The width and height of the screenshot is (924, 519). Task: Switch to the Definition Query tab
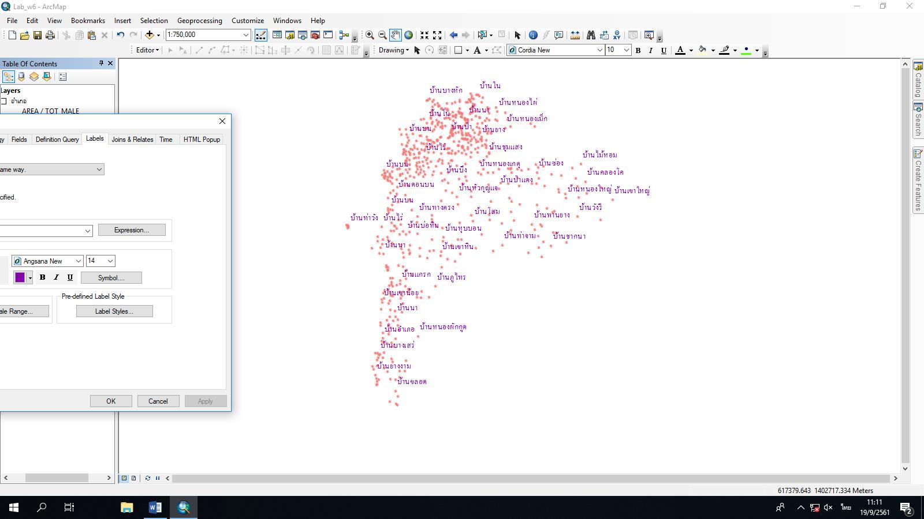pos(57,139)
